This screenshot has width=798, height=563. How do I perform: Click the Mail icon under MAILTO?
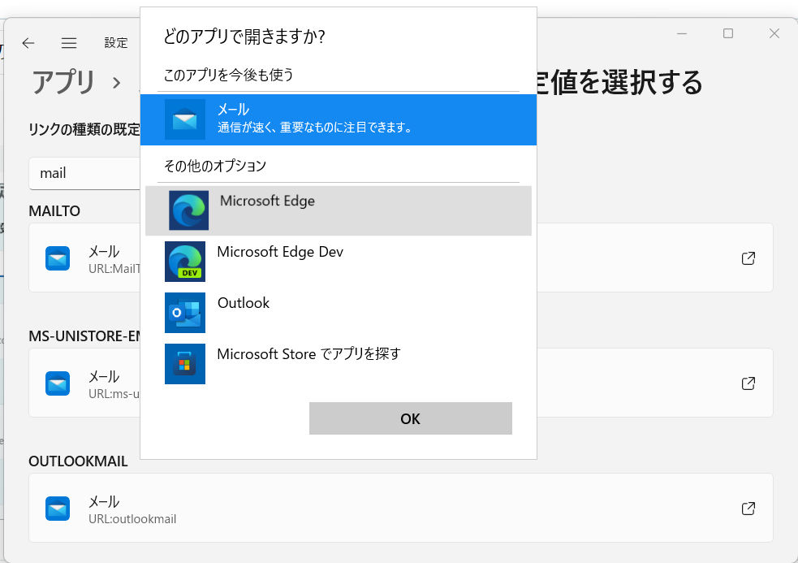[x=58, y=258]
